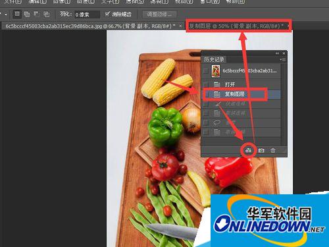Close the 6c5bcccf45003cba2ab315ec39d86bca.jpg tab
329x247 pixels.
pos(180,26)
